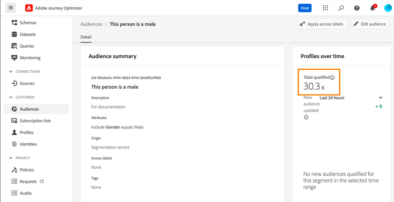Click the search magnifier icon
The image size is (394, 202).
[x=341, y=8]
